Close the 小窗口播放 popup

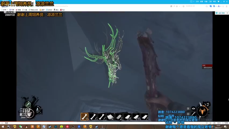coord(227,13)
